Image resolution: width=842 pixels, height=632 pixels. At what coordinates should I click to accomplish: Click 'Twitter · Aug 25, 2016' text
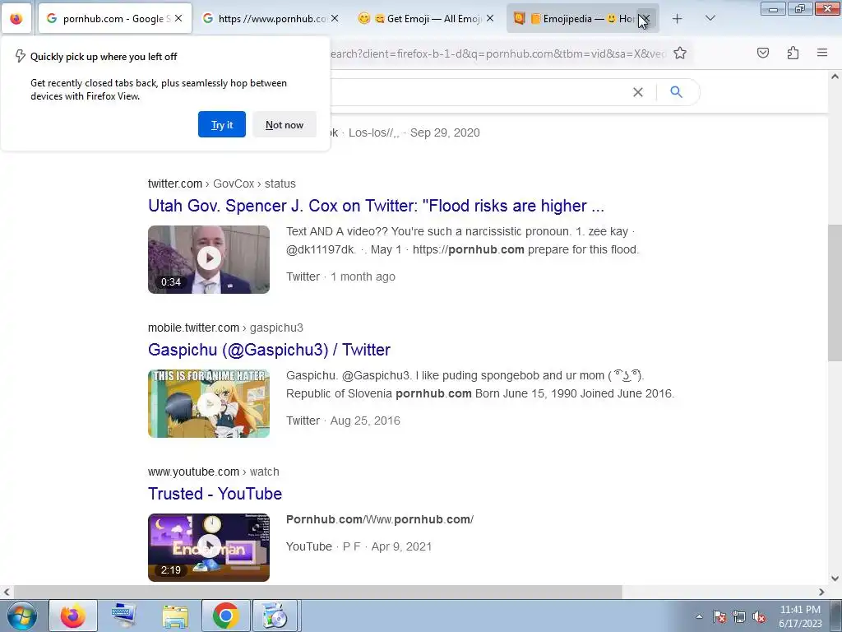[343, 421]
